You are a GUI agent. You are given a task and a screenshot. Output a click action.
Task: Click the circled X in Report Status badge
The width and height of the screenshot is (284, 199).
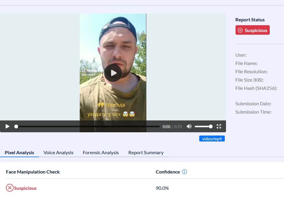tap(240, 30)
